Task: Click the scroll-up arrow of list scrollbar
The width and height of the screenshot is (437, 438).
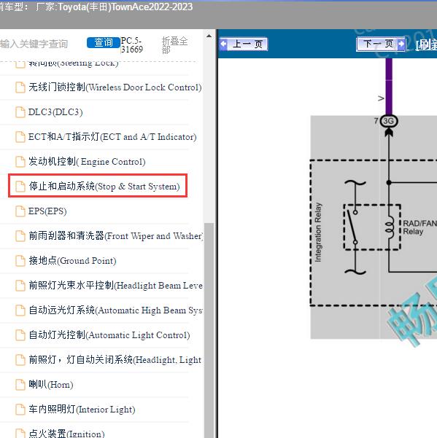Action: (x=209, y=36)
